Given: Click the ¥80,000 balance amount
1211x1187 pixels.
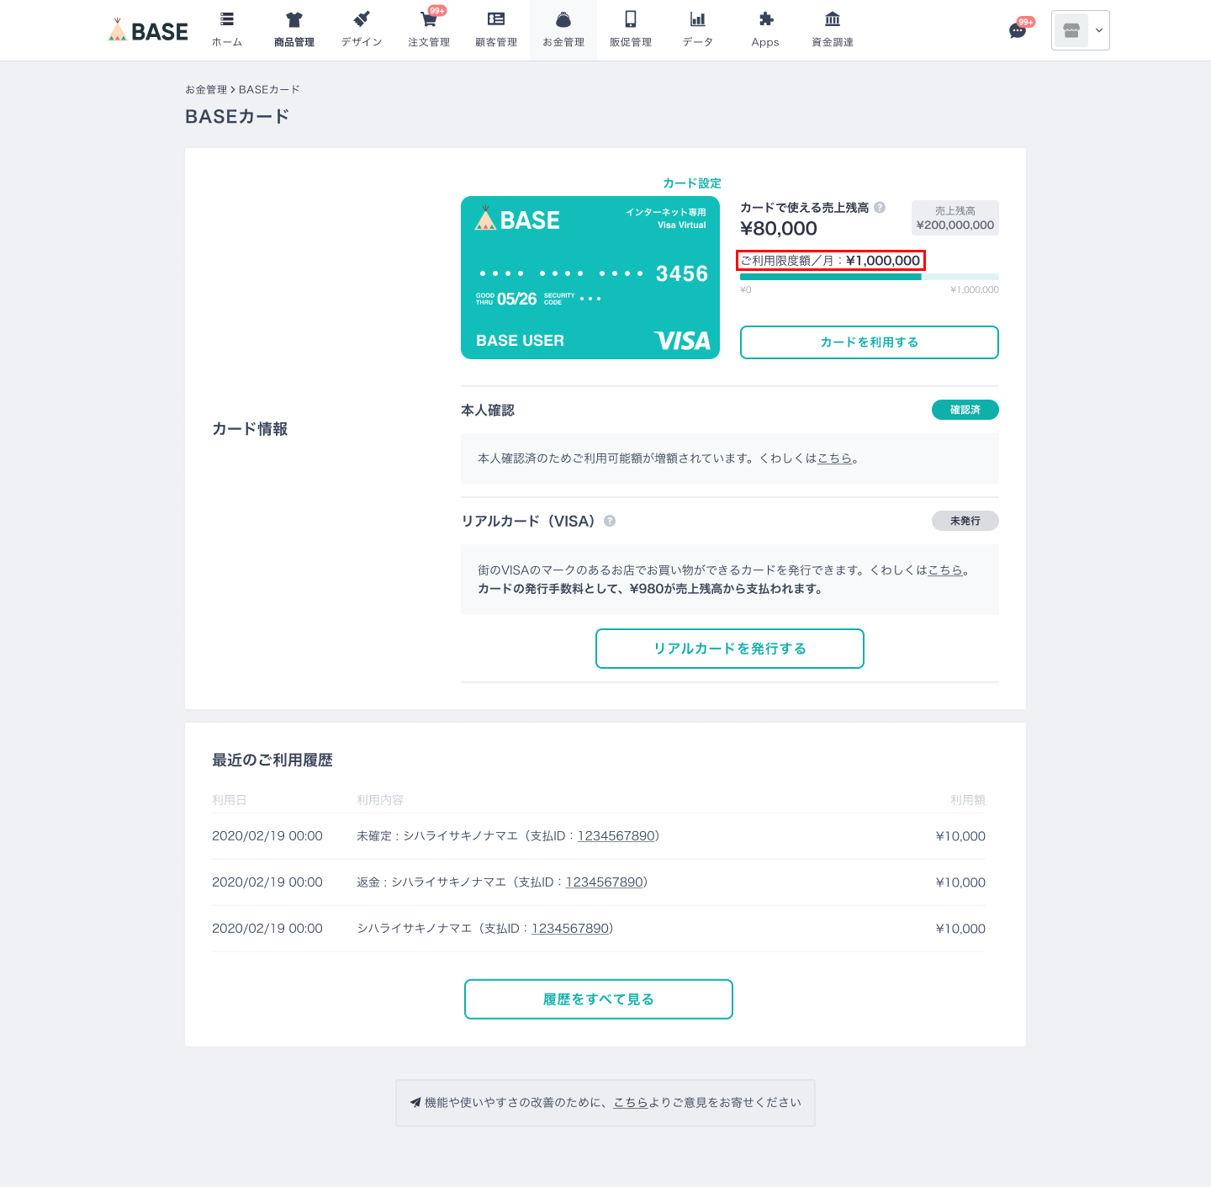Looking at the screenshot, I should coord(779,229).
